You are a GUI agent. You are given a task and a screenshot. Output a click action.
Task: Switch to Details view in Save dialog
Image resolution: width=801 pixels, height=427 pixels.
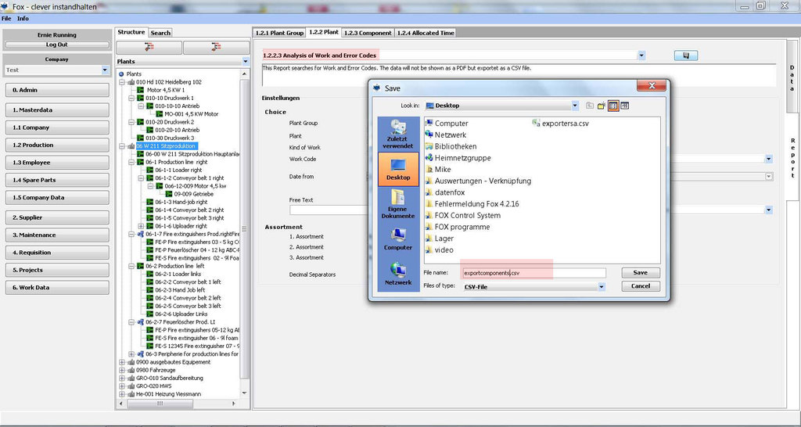click(x=625, y=106)
